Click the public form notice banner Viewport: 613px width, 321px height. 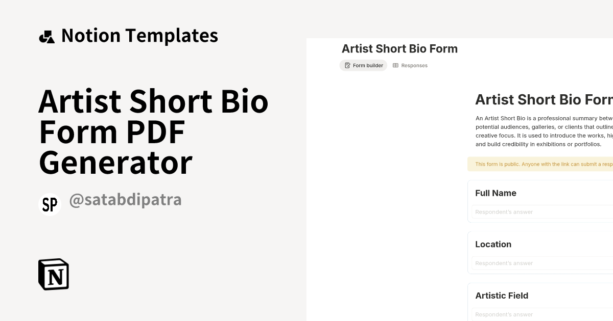tap(541, 164)
